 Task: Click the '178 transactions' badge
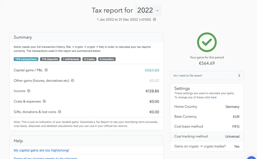(26, 59)
